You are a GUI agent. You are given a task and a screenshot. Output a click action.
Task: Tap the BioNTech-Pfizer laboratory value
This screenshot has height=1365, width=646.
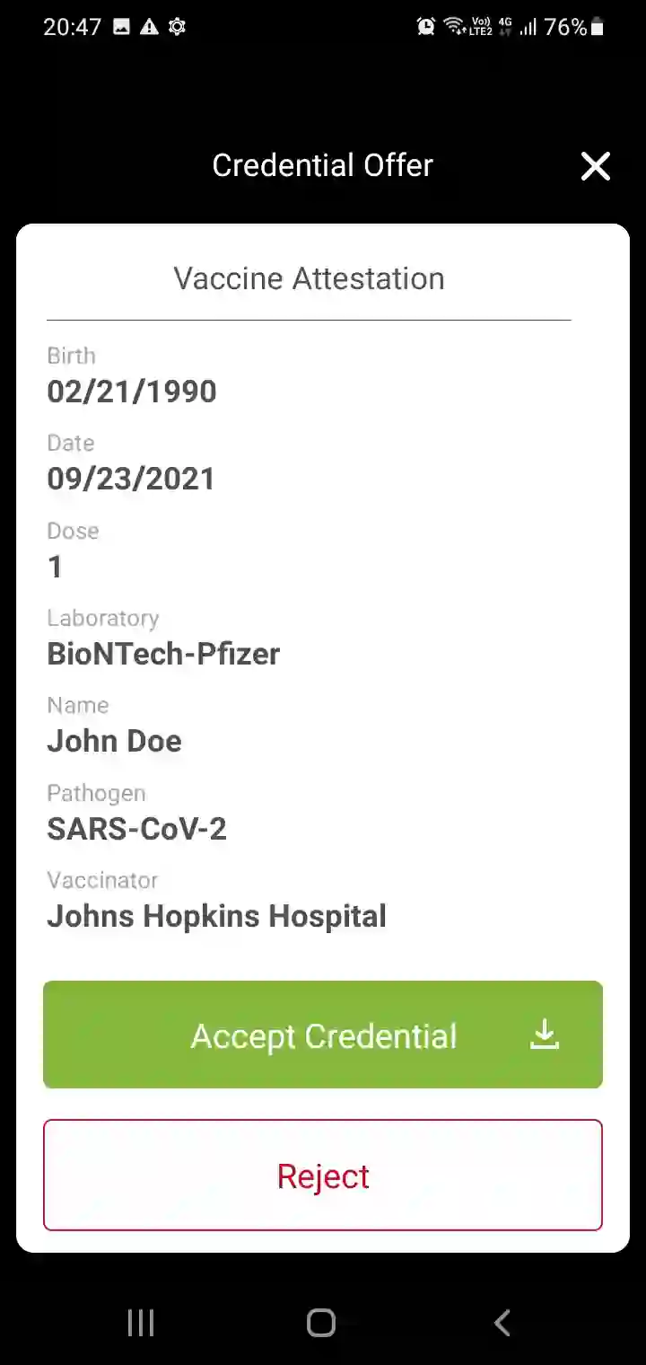[163, 654]
